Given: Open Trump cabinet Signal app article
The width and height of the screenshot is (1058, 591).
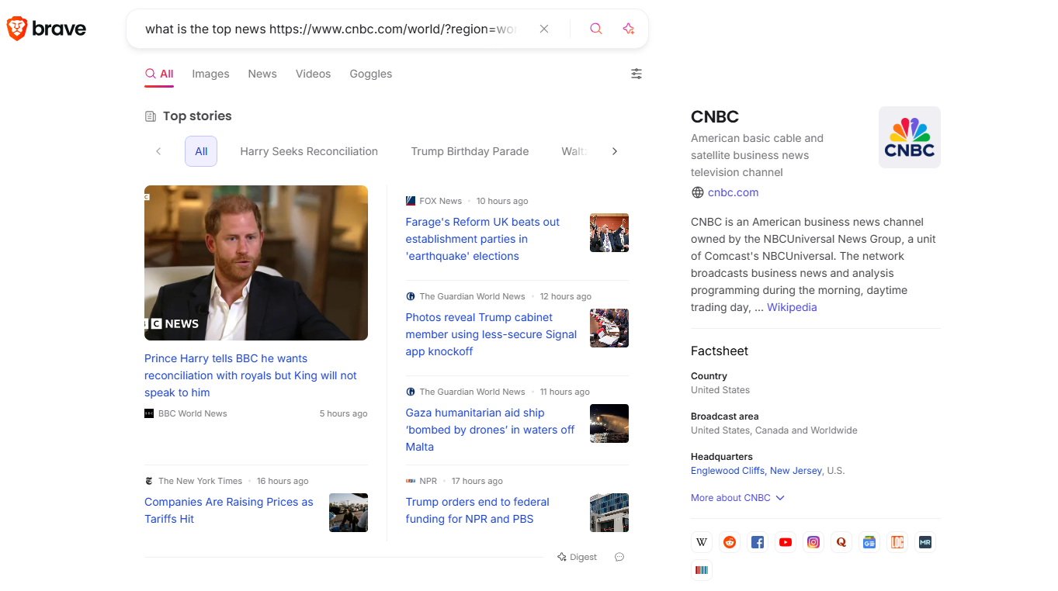Looking at the screenshot, I should coord(491,334).
